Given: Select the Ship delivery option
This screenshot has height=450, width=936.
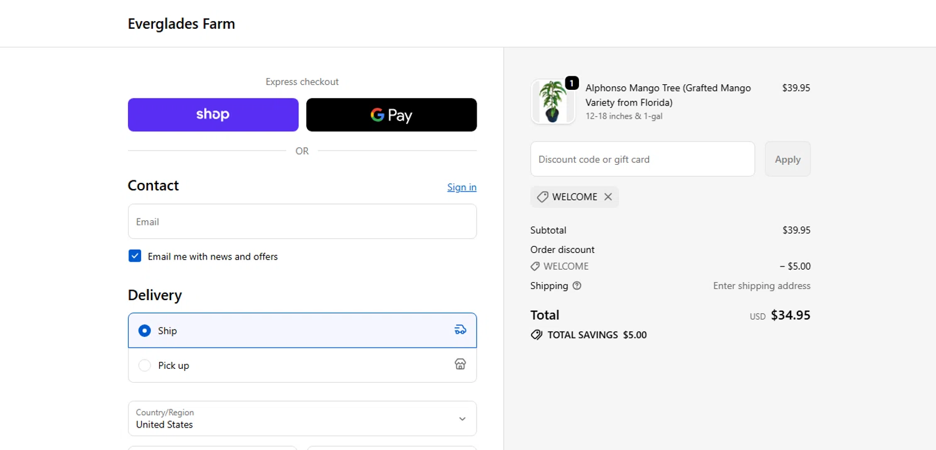Looking at the screenshot, I should coord(145,331).
